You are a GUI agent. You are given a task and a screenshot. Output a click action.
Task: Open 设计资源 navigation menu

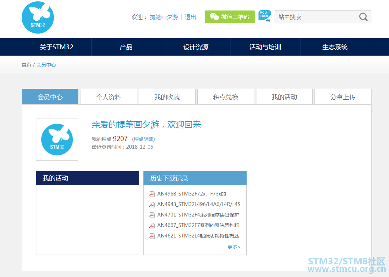coord(196,47)
